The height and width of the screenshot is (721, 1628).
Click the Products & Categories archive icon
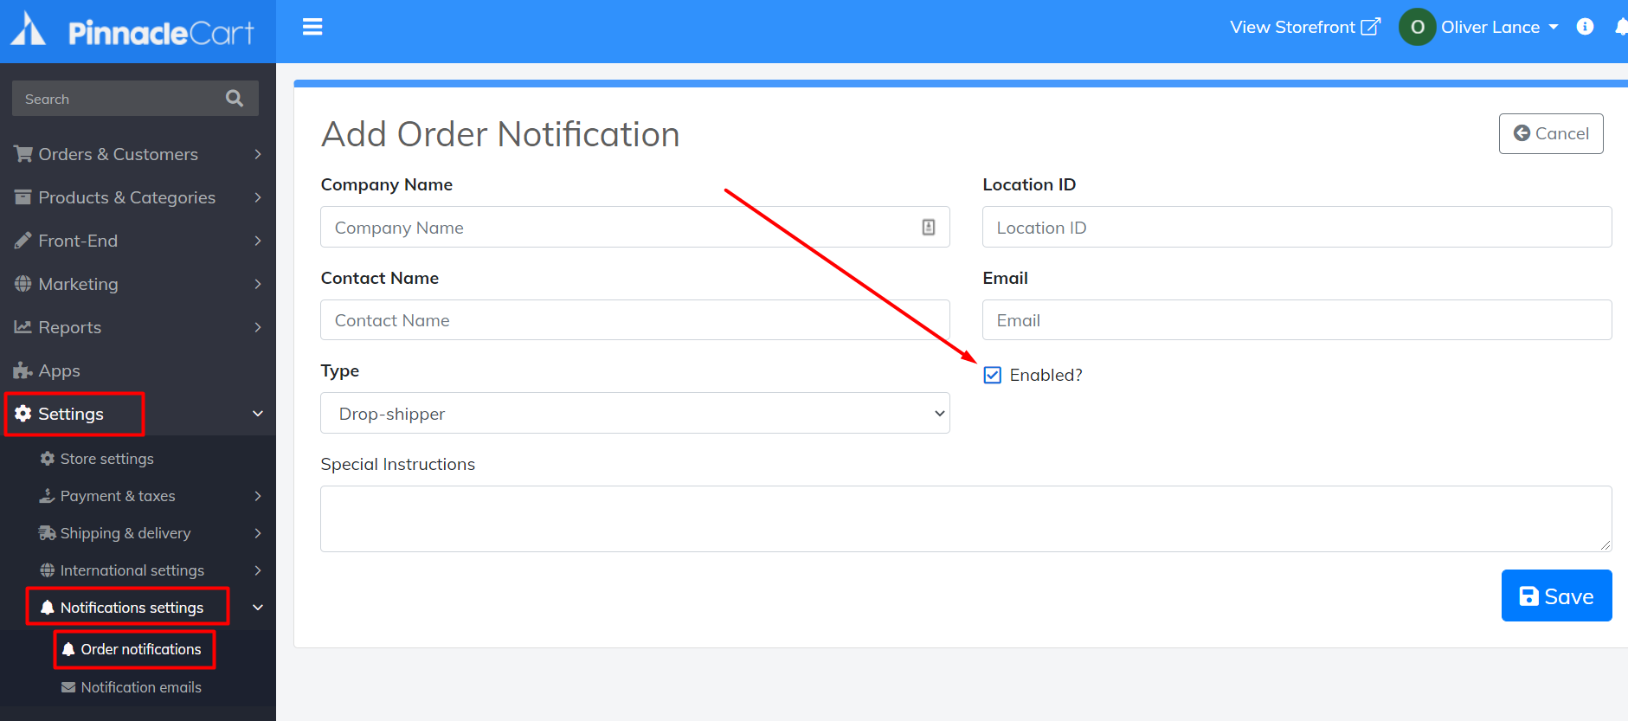tap(23, 197)
